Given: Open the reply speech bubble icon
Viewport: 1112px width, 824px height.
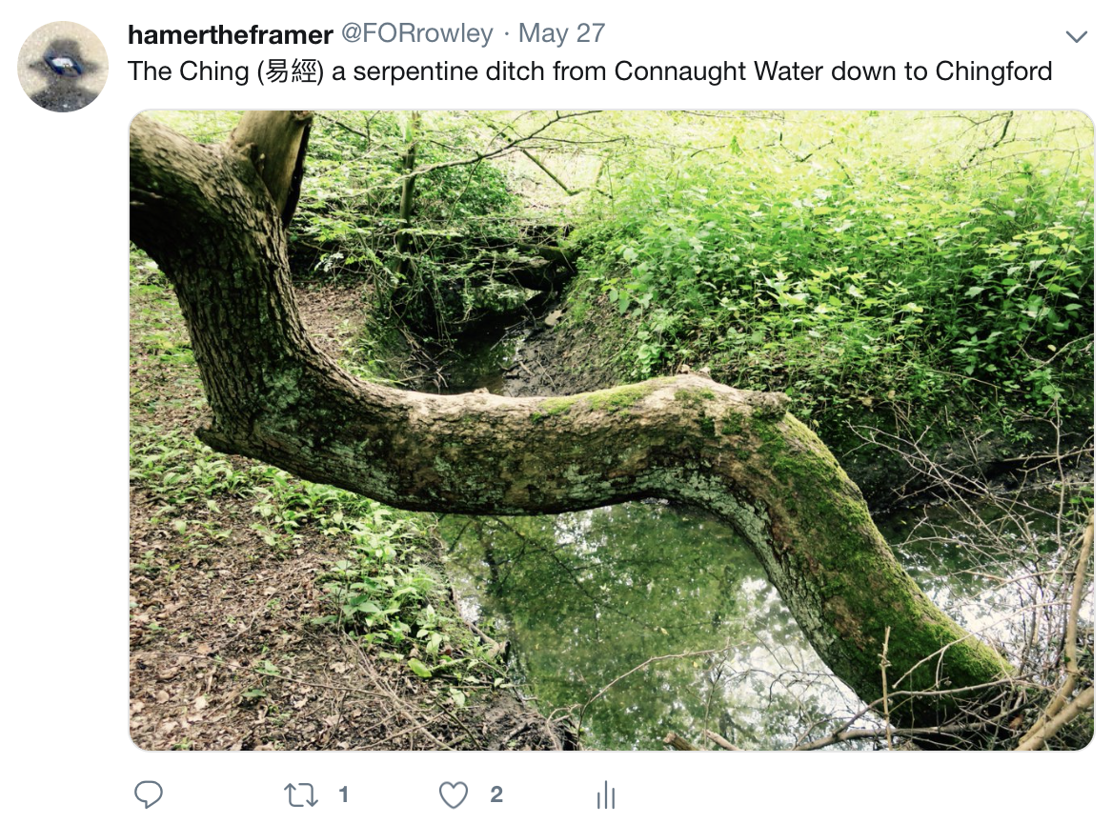Looking at the screenshot, I should (149, 794).
